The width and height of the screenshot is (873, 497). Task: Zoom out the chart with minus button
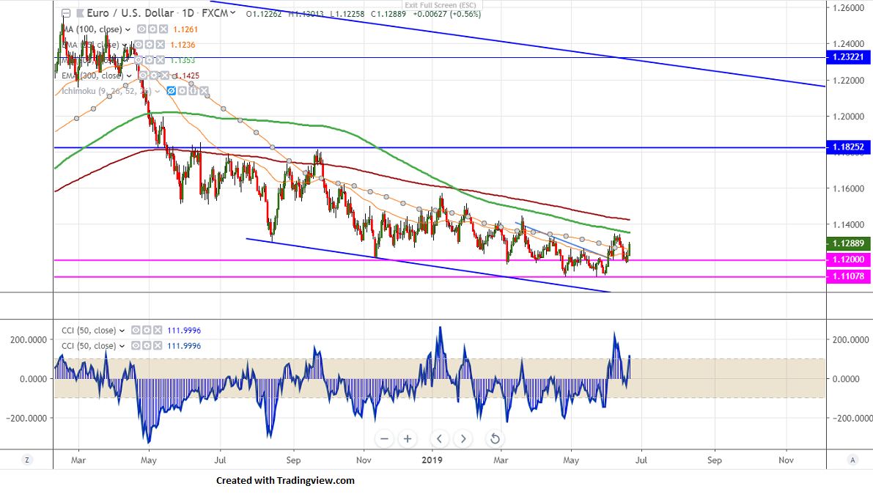[x=385, y=439]
